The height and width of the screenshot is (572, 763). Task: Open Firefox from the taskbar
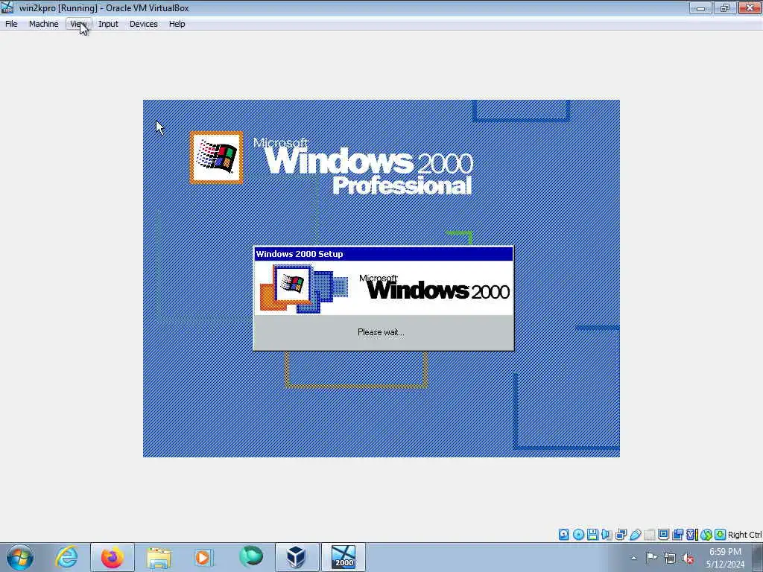pos(113,557)
